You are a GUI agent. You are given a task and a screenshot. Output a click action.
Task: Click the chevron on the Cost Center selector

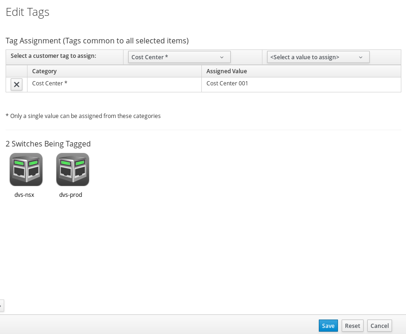point(222,56)
